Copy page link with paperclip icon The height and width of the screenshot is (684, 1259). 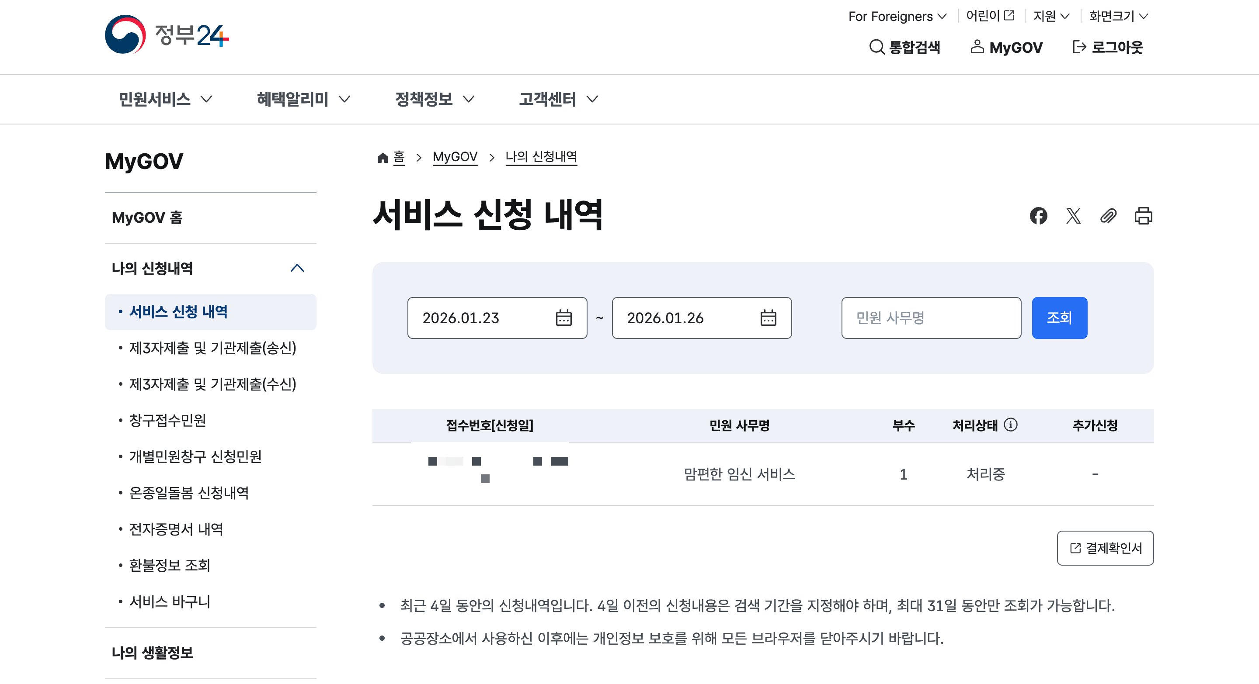click(x=1108, y=215)
